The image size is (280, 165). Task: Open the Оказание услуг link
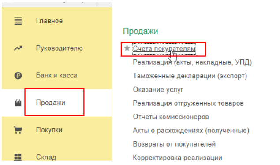[x=158, y=89]
